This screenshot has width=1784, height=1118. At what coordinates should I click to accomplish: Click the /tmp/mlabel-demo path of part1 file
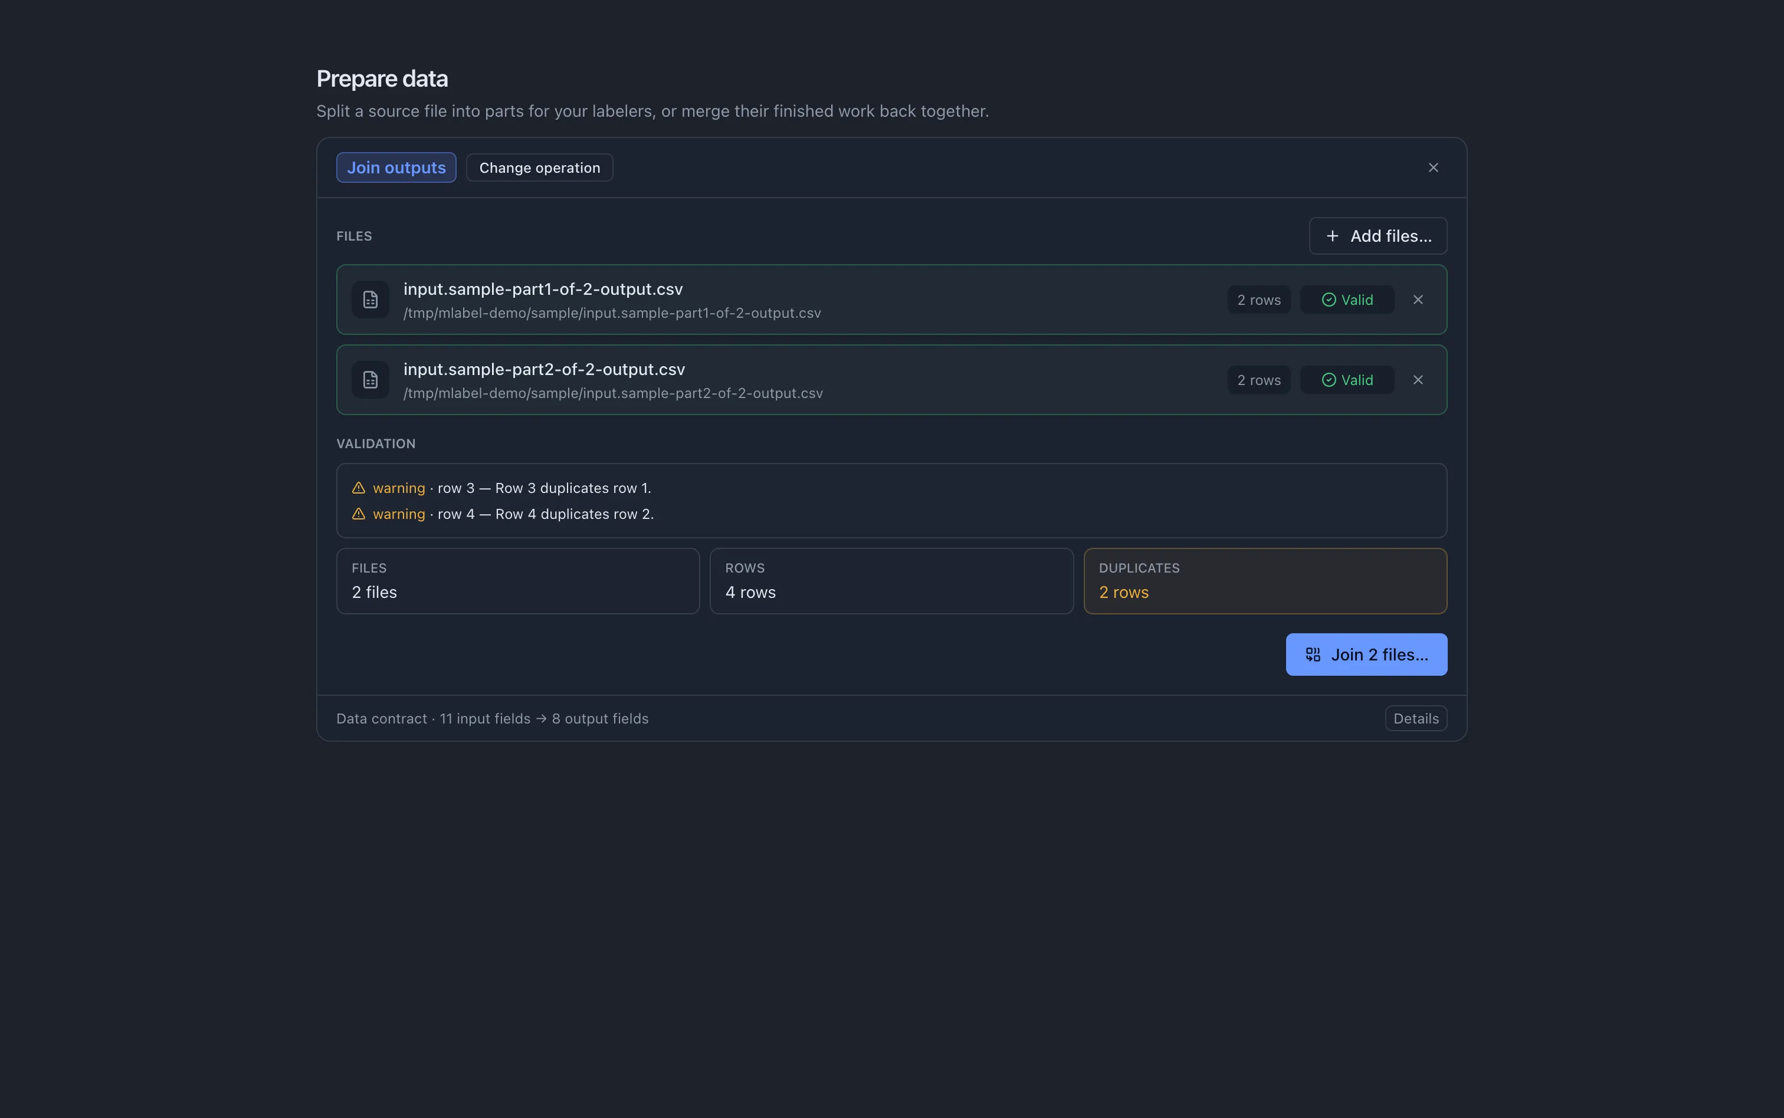pyautogui.click(x=612, y=314)
